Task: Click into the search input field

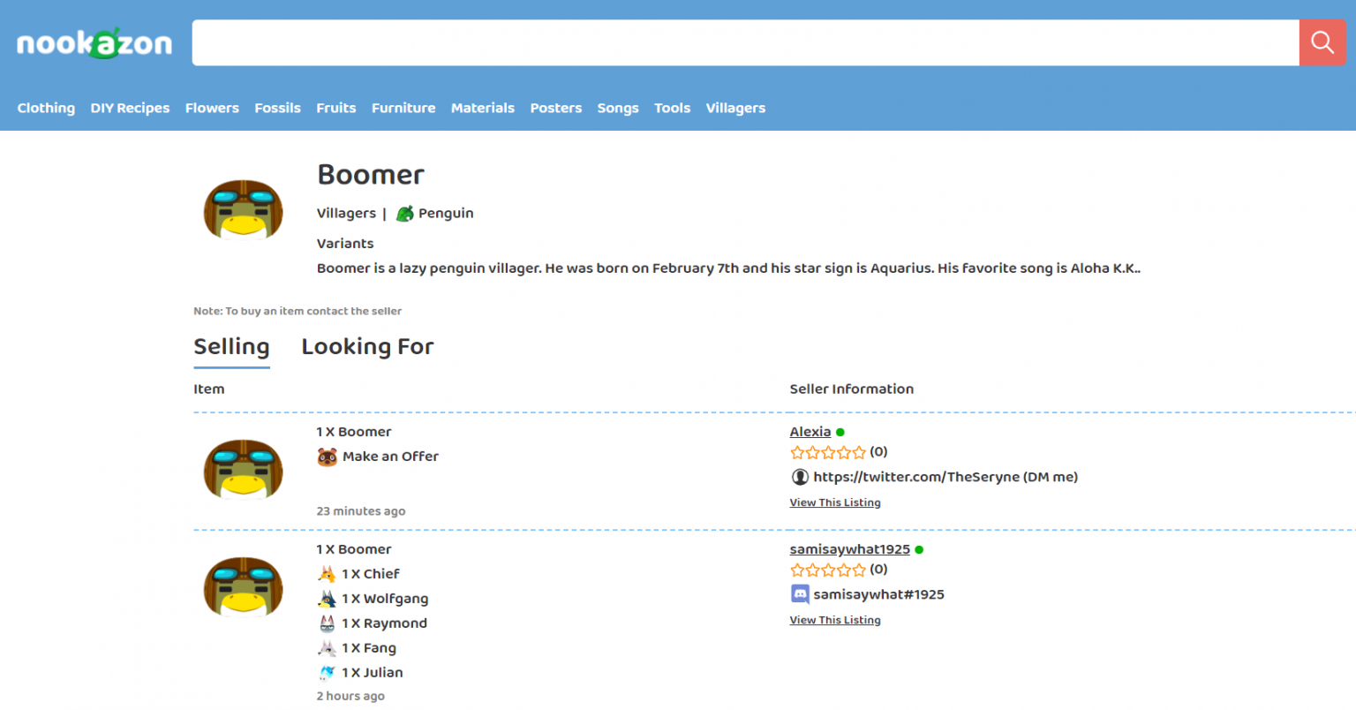Action: pos(745,42)
